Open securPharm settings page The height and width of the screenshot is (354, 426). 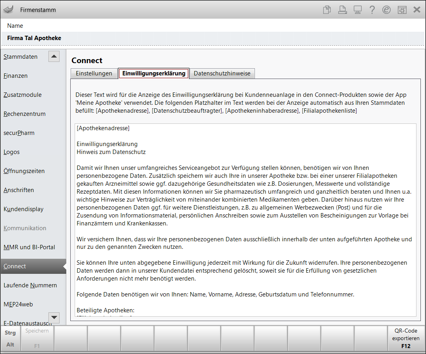19,133
